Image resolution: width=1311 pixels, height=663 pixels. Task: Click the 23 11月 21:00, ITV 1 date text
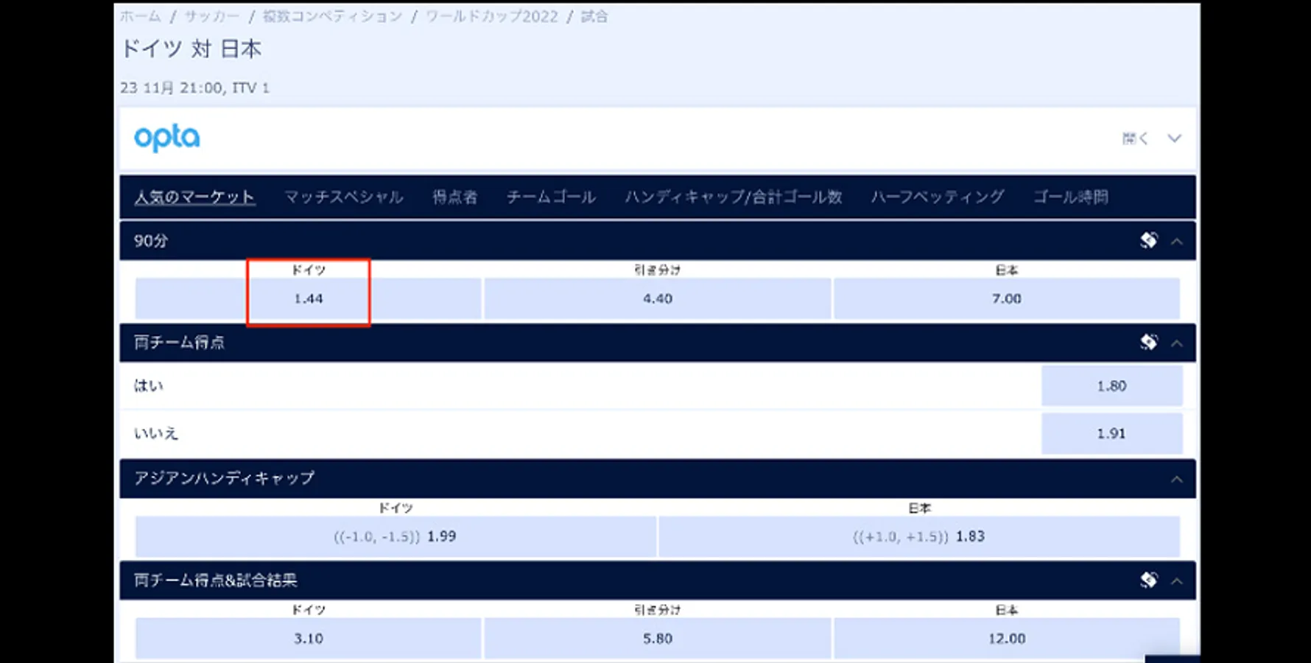tap(195, 88)
